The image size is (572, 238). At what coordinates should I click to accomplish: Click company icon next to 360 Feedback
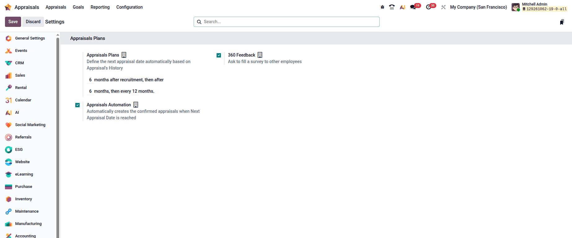[x=260, y=55]
